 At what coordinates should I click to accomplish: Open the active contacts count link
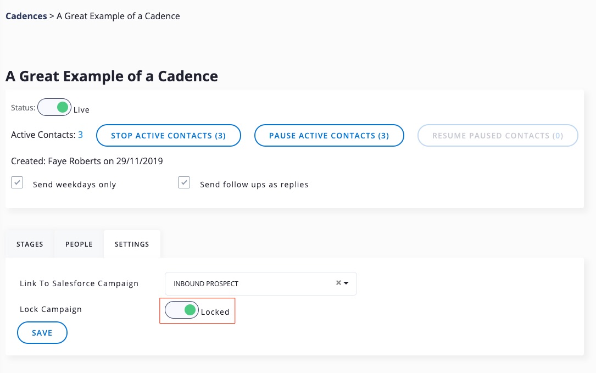(x=80, y=135)
